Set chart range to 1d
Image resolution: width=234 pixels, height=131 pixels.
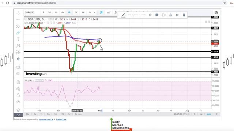[69, 114]
